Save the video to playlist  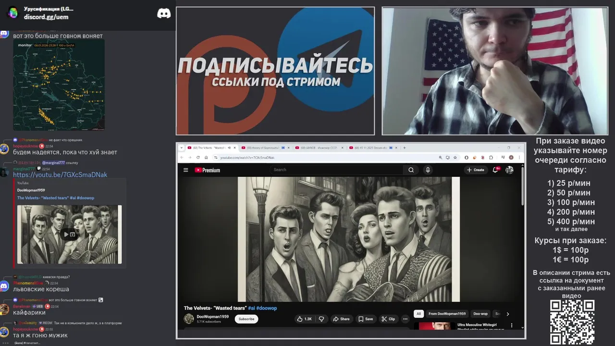pyautogui.click(x=366, y=319)
